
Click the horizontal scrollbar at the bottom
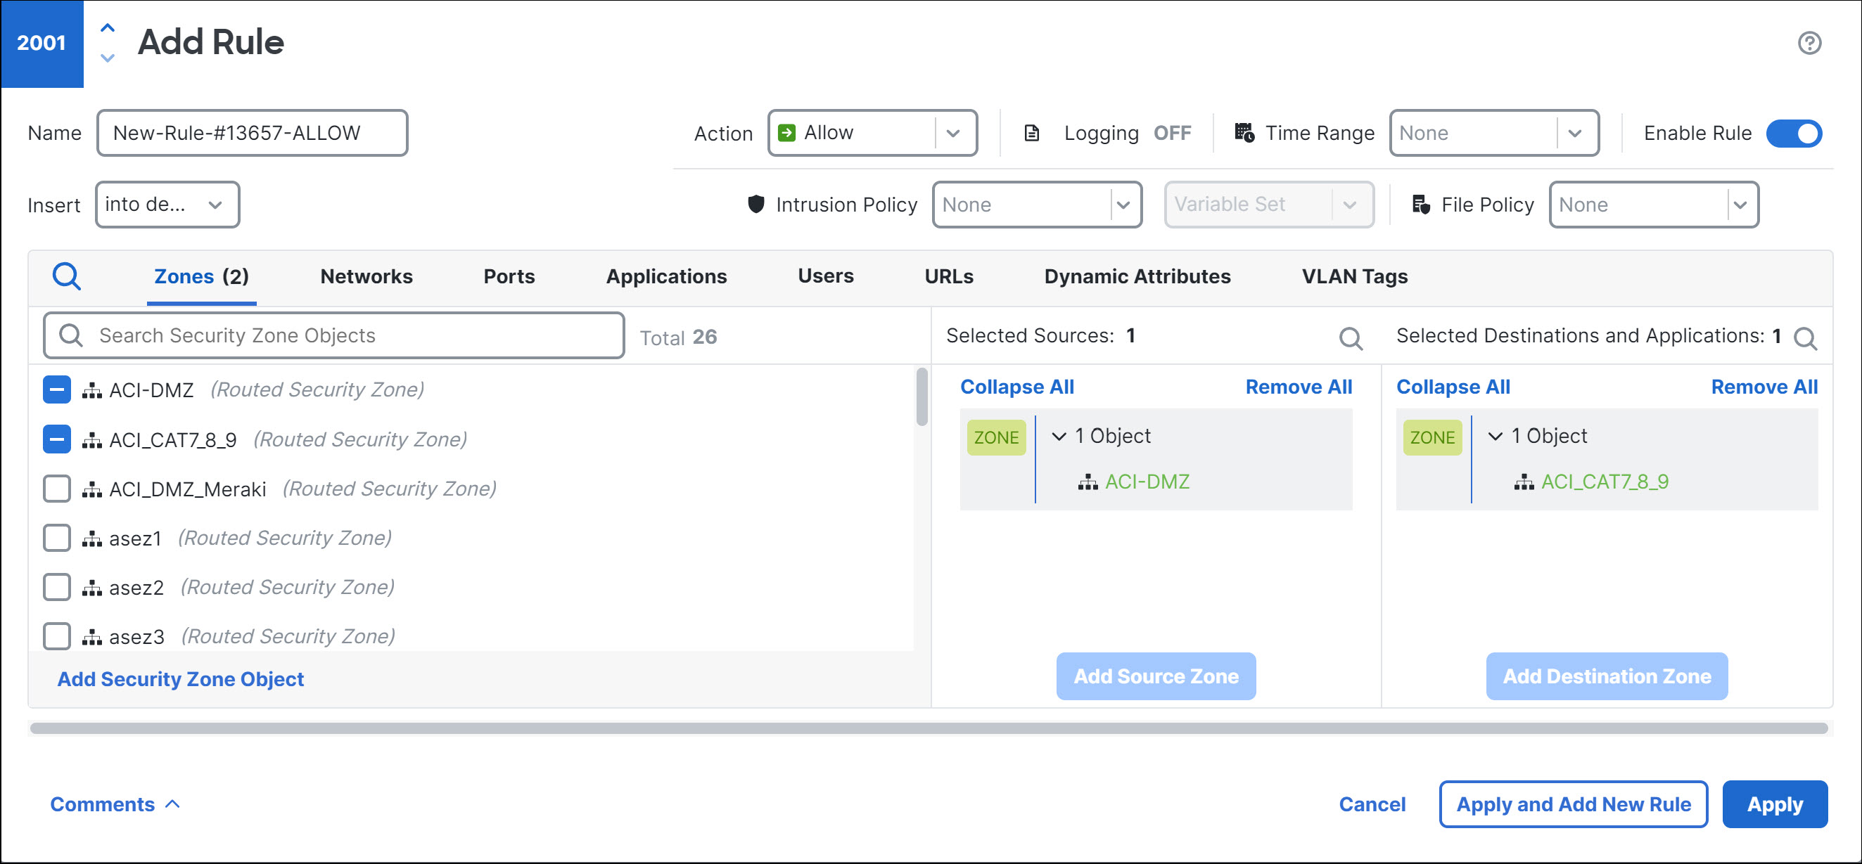(x=929, y=728)
